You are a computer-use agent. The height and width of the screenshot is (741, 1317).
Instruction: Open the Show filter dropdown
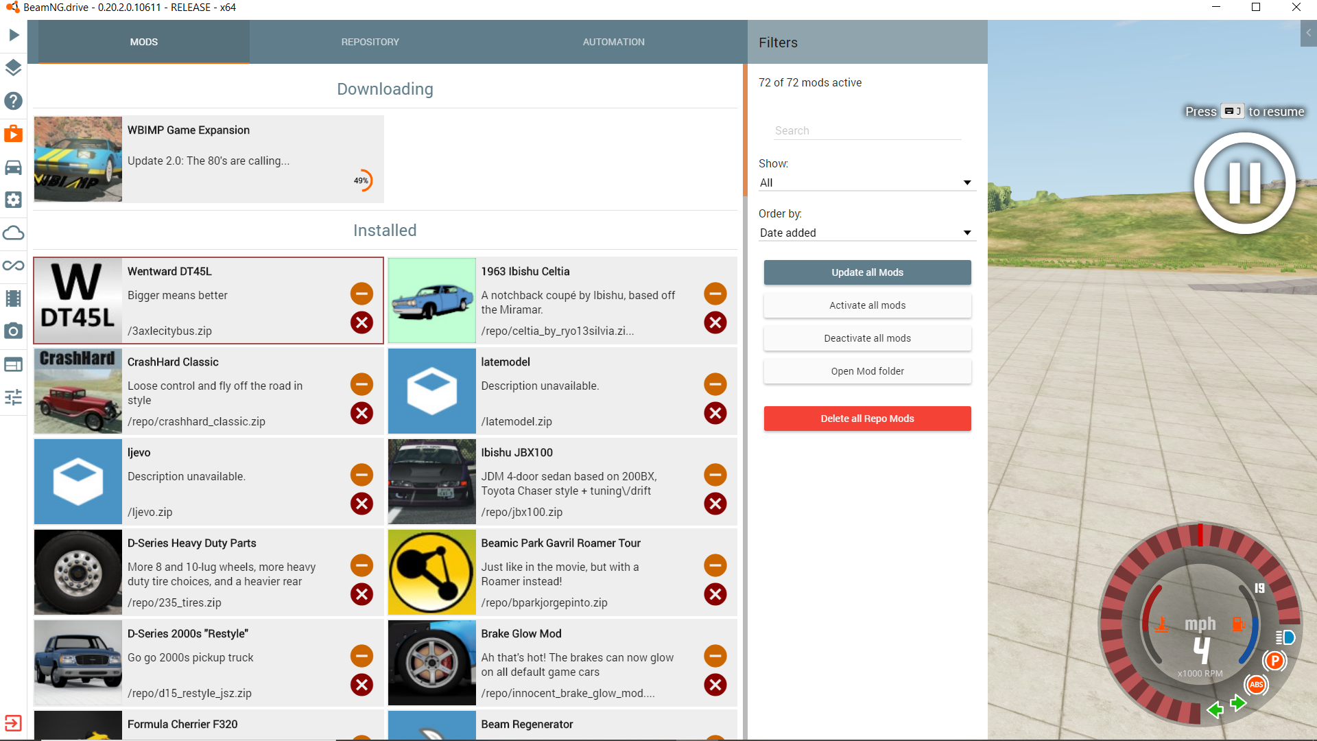click(x=867, y=183)
